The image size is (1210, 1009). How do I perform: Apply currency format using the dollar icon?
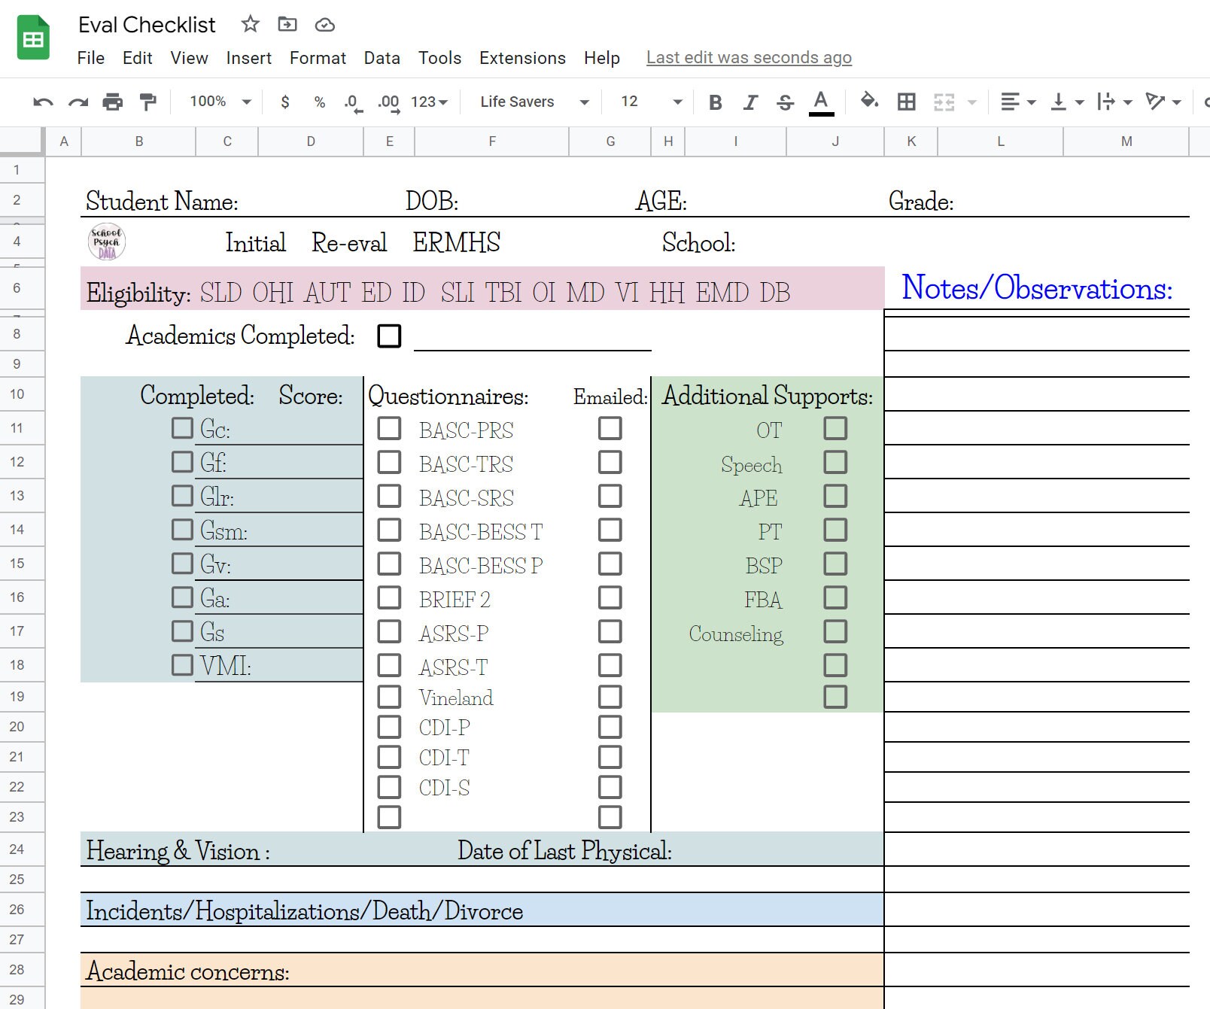click(x=284, y=102)
